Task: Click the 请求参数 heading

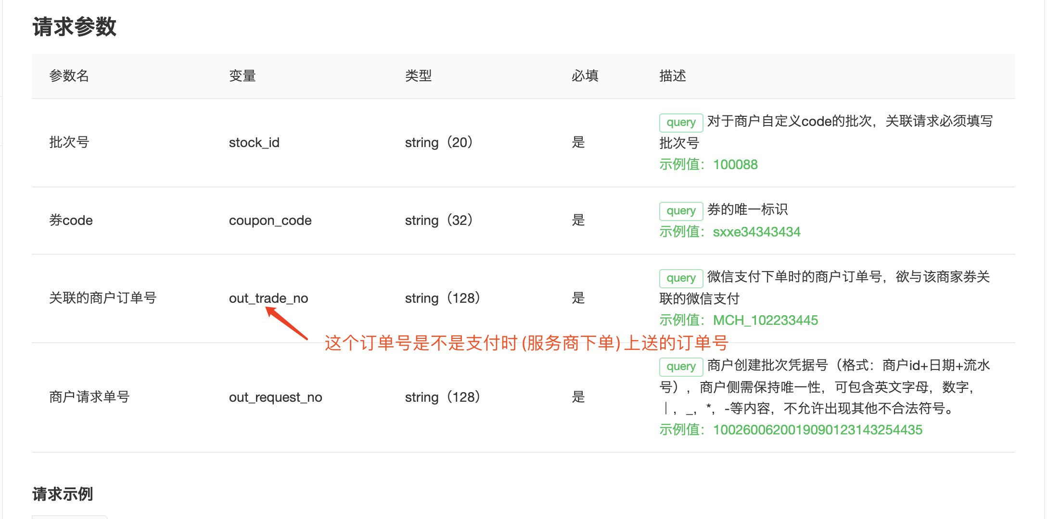Action: 75,27
